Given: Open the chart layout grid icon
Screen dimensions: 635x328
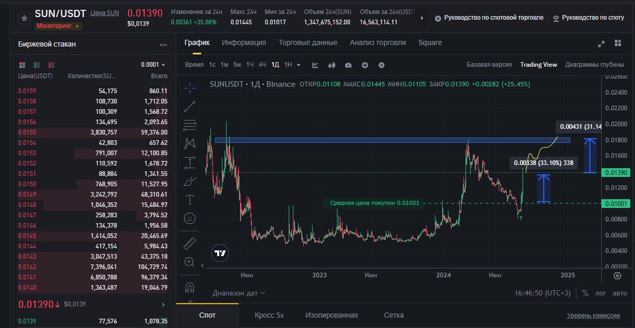Looking at the screenshot, I should point(618,43).
